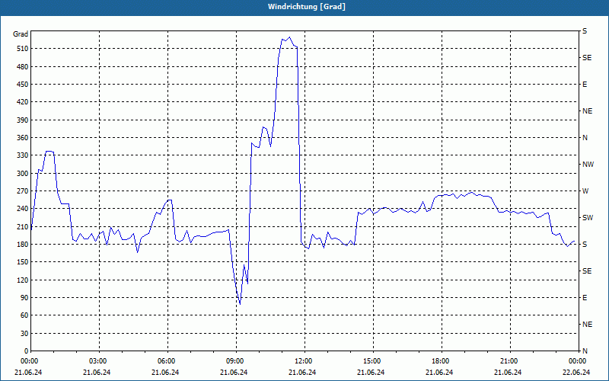Click the 270 y-axis tick label
609x381 pixels.
pos(22,191)
